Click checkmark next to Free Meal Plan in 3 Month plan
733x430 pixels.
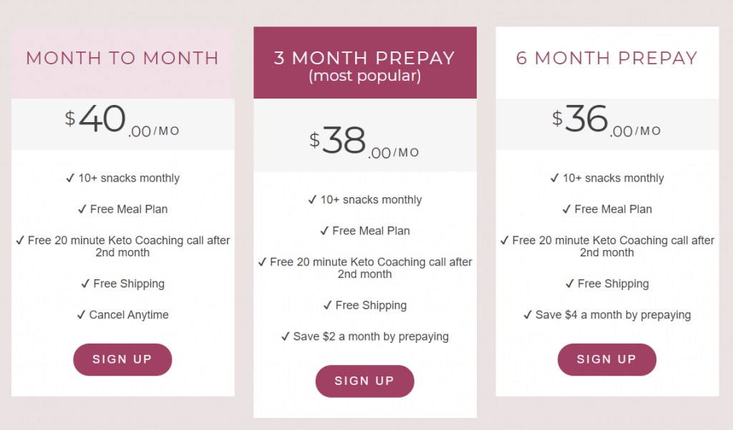(324, 231)
